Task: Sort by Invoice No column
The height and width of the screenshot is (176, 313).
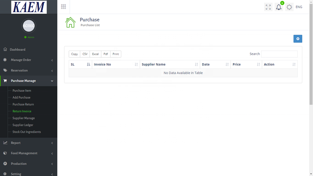Action: click(116, 65)
